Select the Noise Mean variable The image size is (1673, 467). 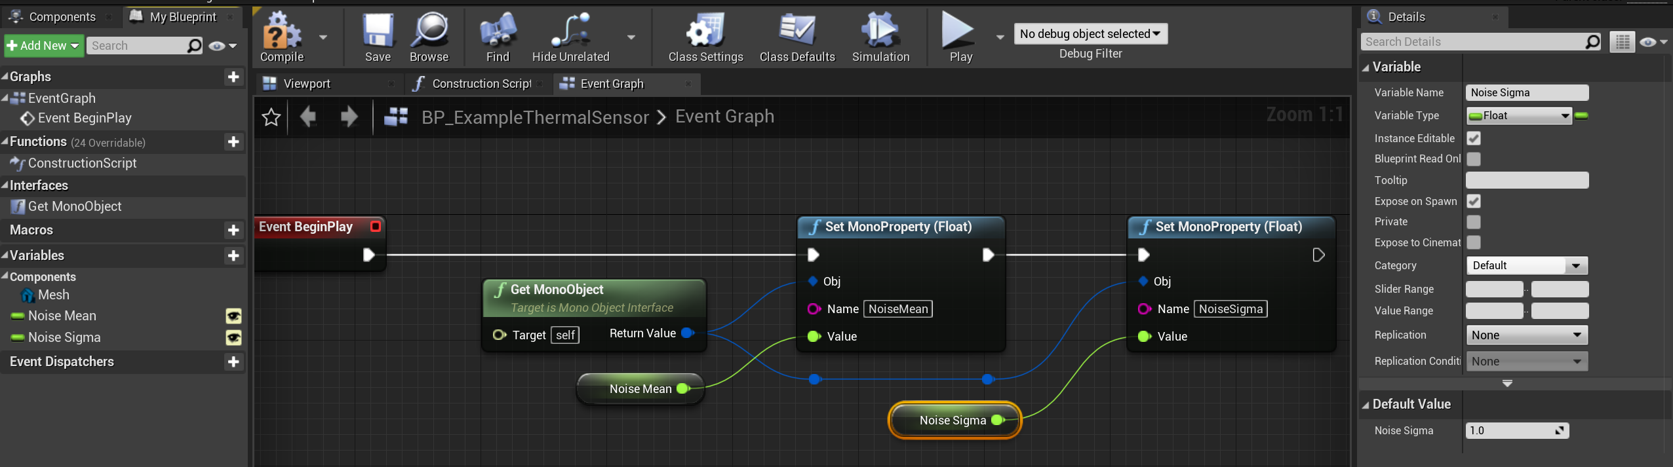click(x=62, y=316)
